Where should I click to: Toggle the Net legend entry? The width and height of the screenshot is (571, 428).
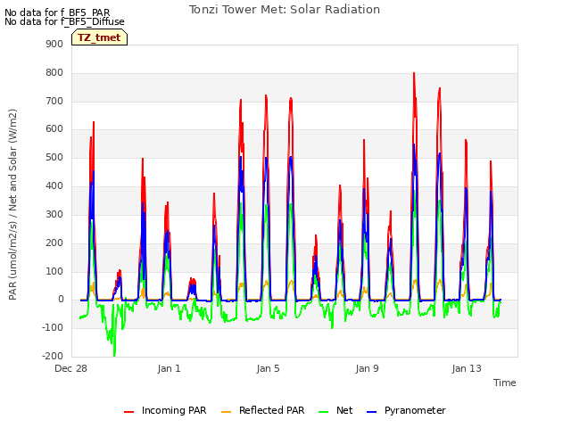[335, 410]
